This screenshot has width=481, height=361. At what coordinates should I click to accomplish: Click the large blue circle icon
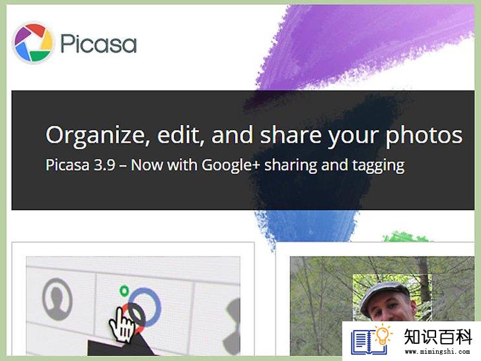(x=144, y=307)
